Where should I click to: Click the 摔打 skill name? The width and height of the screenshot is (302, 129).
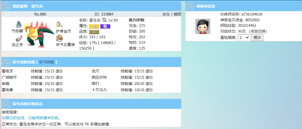(x=95, y=84)
